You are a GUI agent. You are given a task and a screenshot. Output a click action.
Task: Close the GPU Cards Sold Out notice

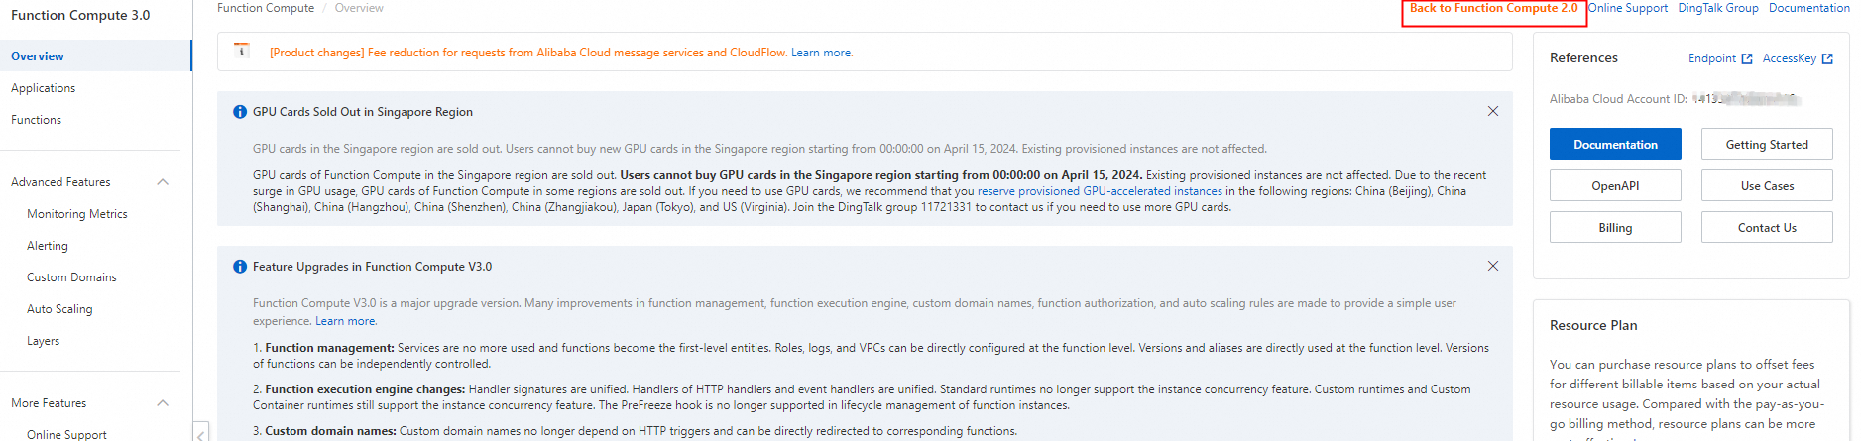click(x=1492, y=111)
